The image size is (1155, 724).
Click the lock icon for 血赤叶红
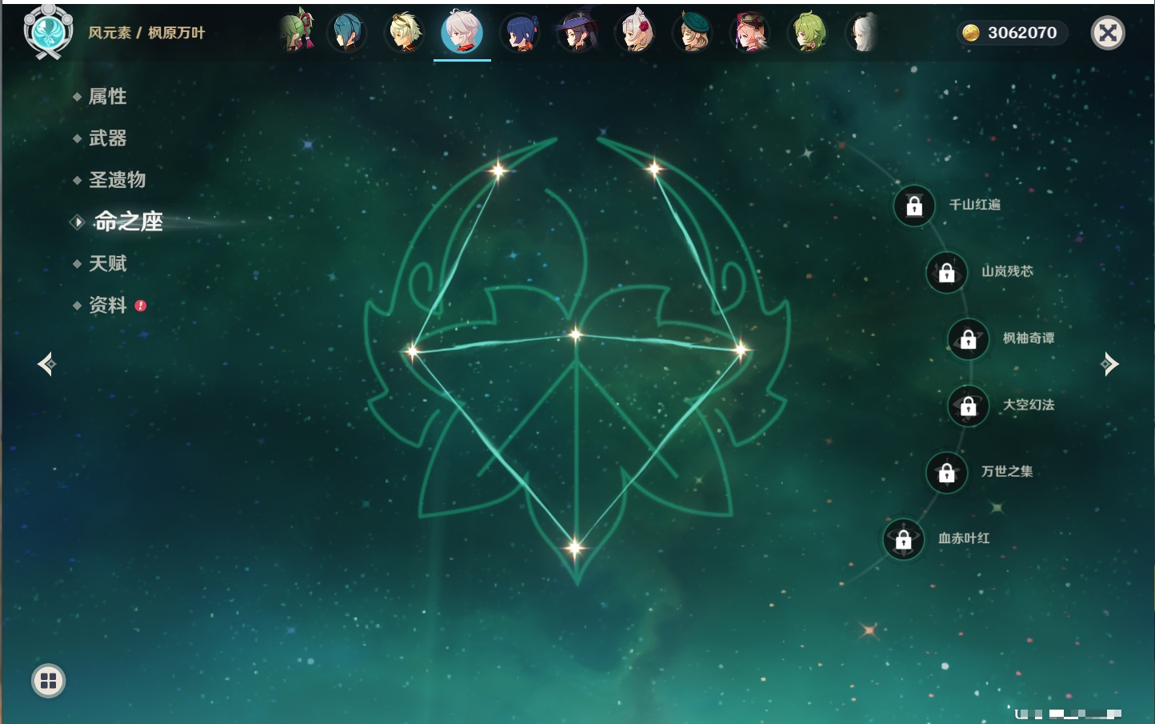904,539
